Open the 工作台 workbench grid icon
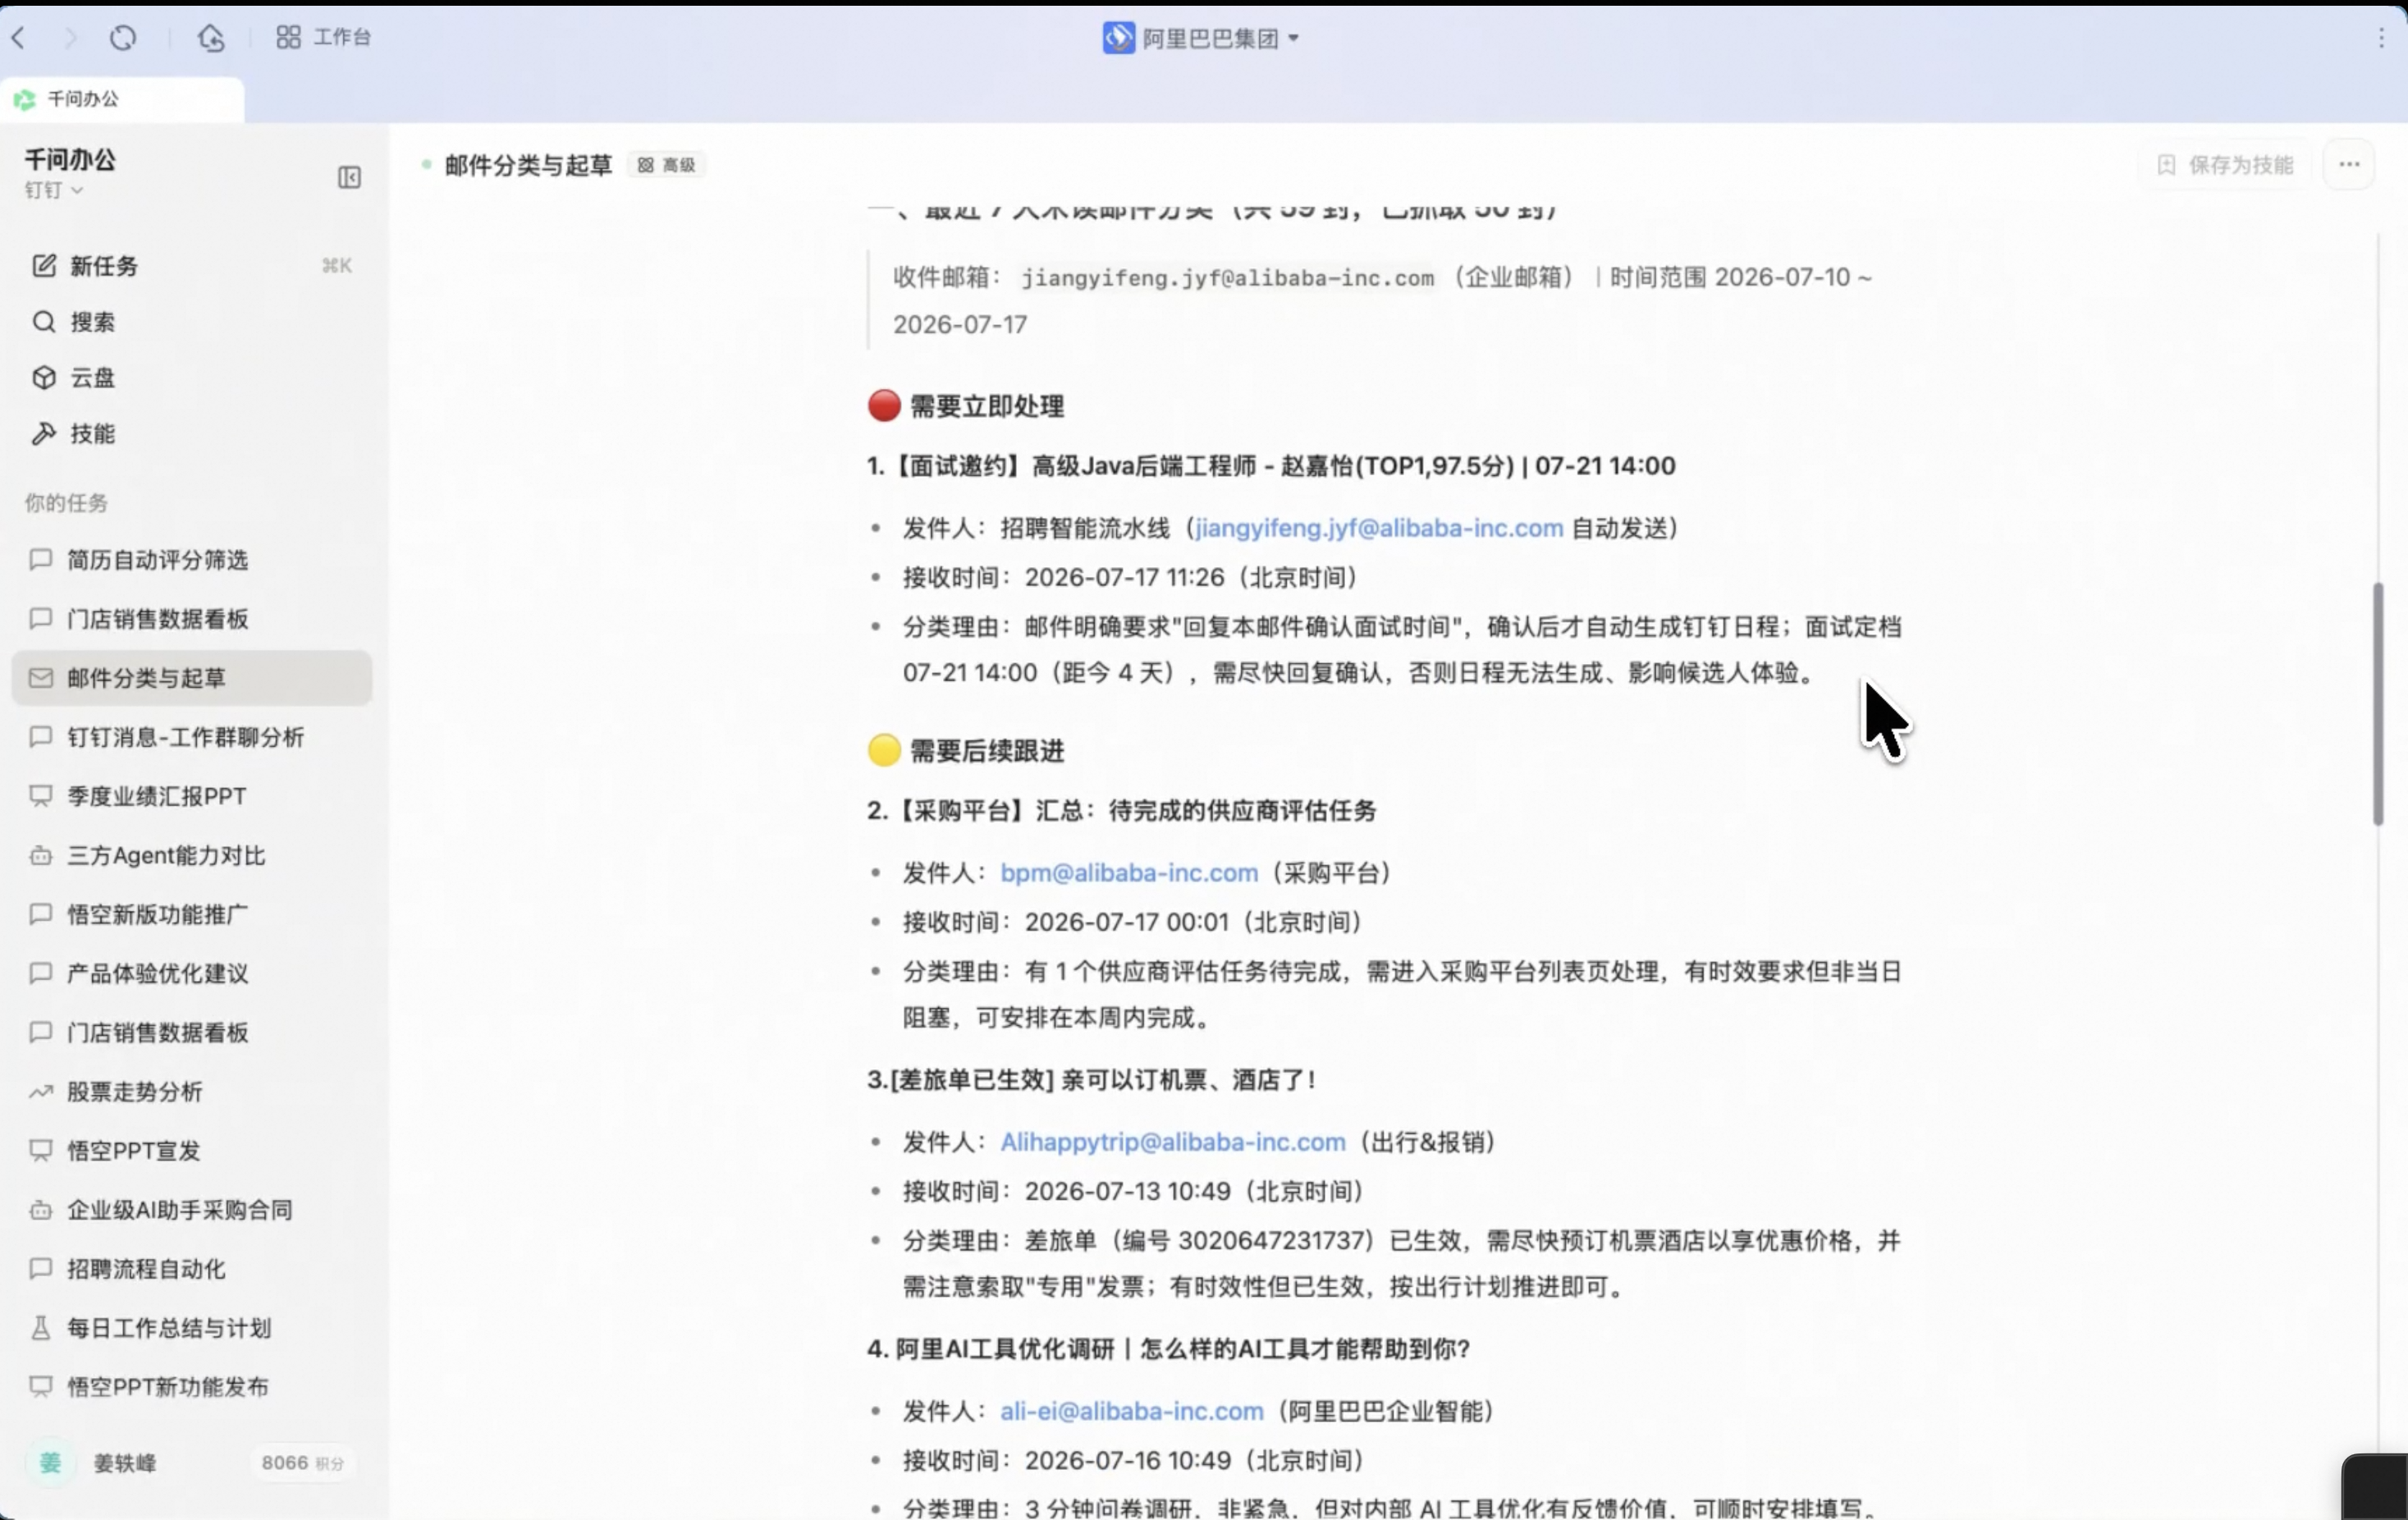The image size is (2408, 1520). click(x=288, y=38)
